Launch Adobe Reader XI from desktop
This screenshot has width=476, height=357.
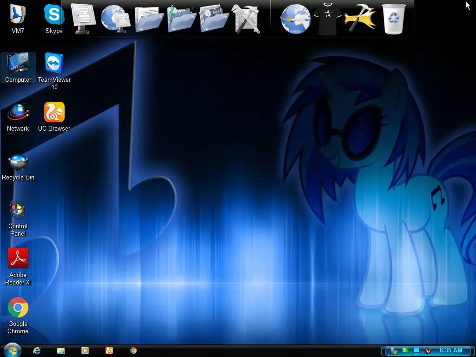pyautogui.click(x=18, y=267)
